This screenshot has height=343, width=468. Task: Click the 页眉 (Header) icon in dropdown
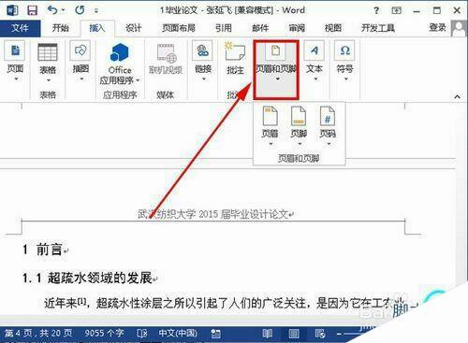(270, 116)
